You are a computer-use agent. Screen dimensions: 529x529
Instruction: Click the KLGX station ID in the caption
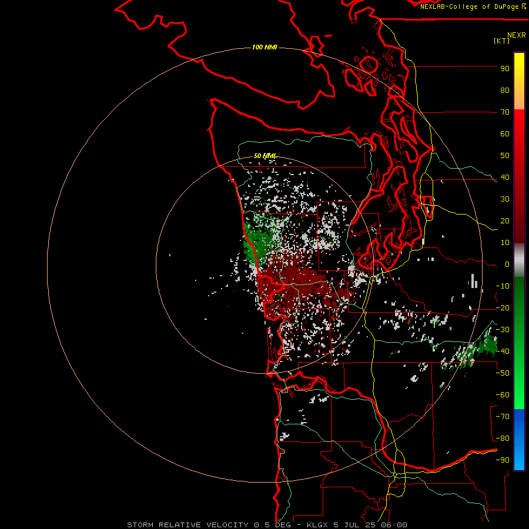click(x=317, y=525)
